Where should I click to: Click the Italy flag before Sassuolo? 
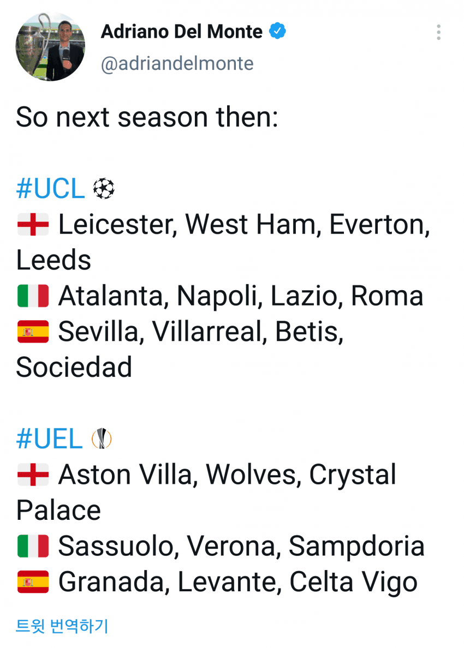click(33, 546)
